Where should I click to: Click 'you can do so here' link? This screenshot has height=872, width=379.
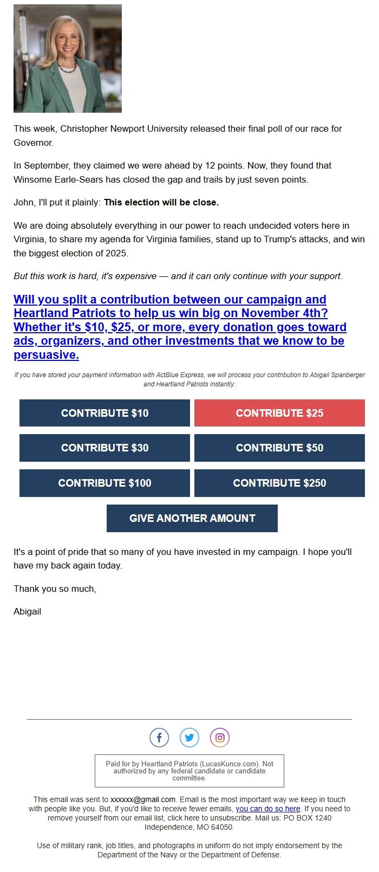point(267,808)
